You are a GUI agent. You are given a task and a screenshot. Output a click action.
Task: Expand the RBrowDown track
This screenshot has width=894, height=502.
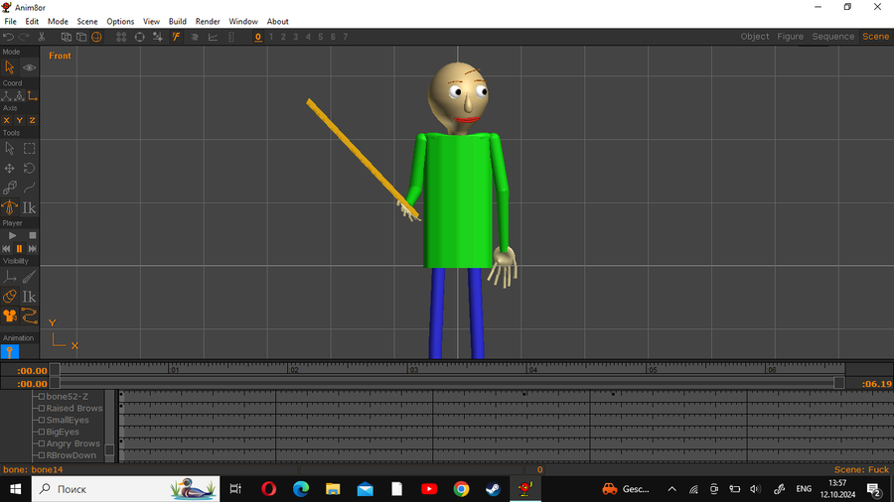pyautogui.click(x=41, y=455)
